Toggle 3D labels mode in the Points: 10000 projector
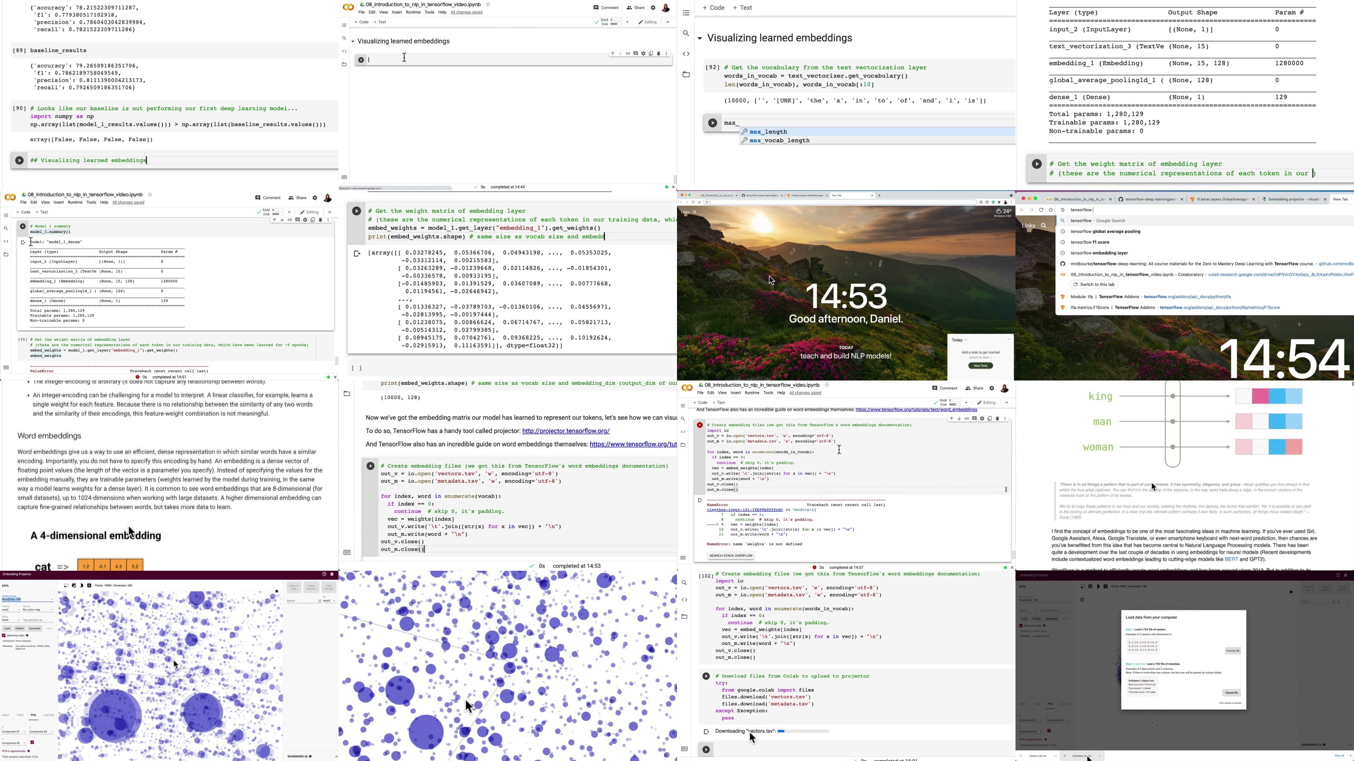Screen dimensions: 1354x761 pyautogui.click(x=89, y=586)
